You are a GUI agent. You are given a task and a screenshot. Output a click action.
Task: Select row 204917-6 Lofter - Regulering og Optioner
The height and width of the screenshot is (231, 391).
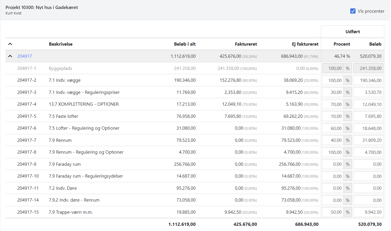point(84,128)
